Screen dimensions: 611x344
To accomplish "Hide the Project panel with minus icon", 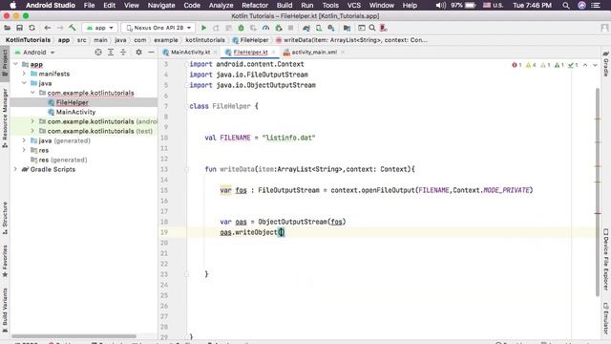I will point(151,52).
